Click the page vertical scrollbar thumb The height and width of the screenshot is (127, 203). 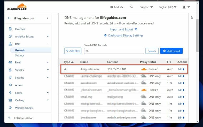tap(197, 36)
